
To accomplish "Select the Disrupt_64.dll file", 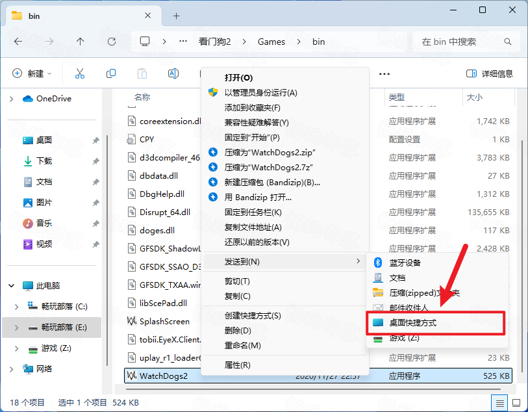I will point(165,212).
